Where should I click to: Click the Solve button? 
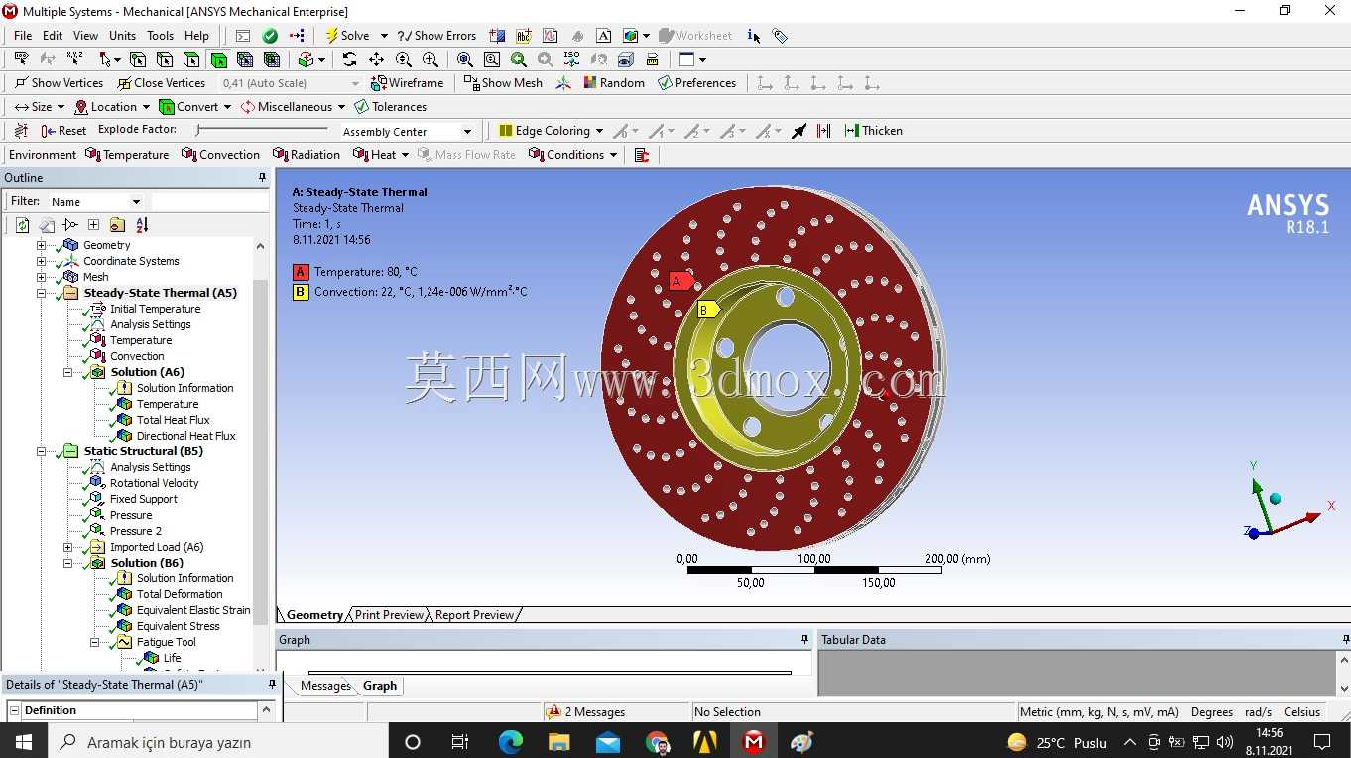(347, 36)
